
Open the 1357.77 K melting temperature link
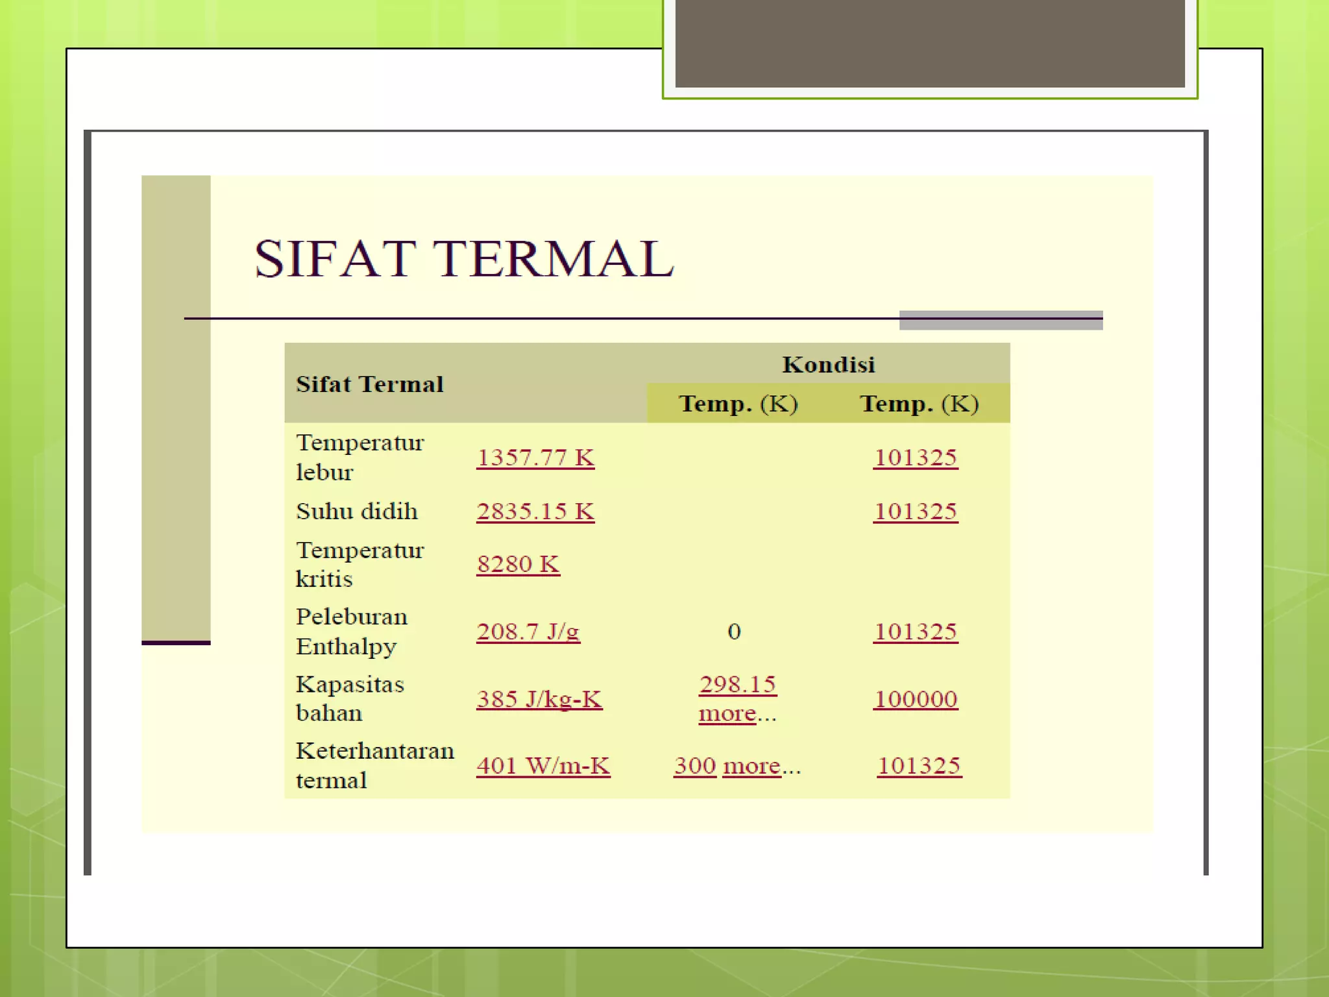point(535,458)
